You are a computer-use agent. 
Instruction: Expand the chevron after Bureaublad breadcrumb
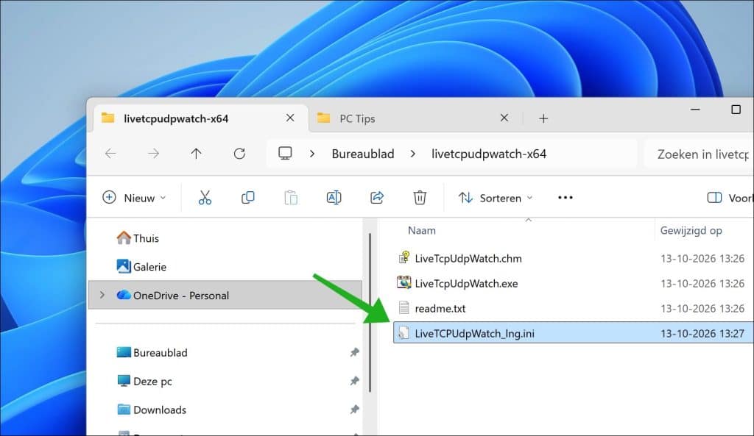coord(413,154)
